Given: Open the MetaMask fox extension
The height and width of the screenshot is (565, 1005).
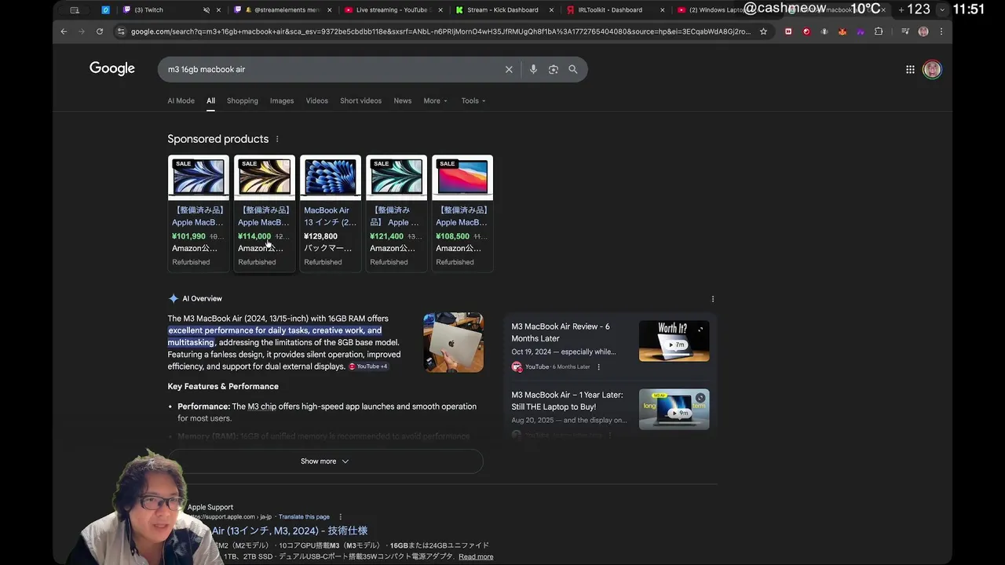Looking at the screenshot, I should pyautogui.click(x=842, y=31).
